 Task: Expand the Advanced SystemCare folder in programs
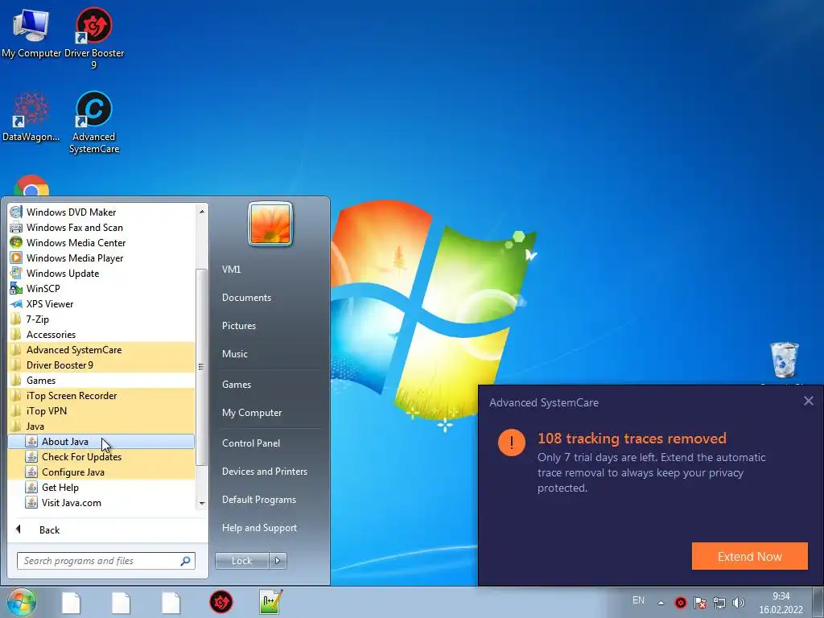(x=101, y=349)
